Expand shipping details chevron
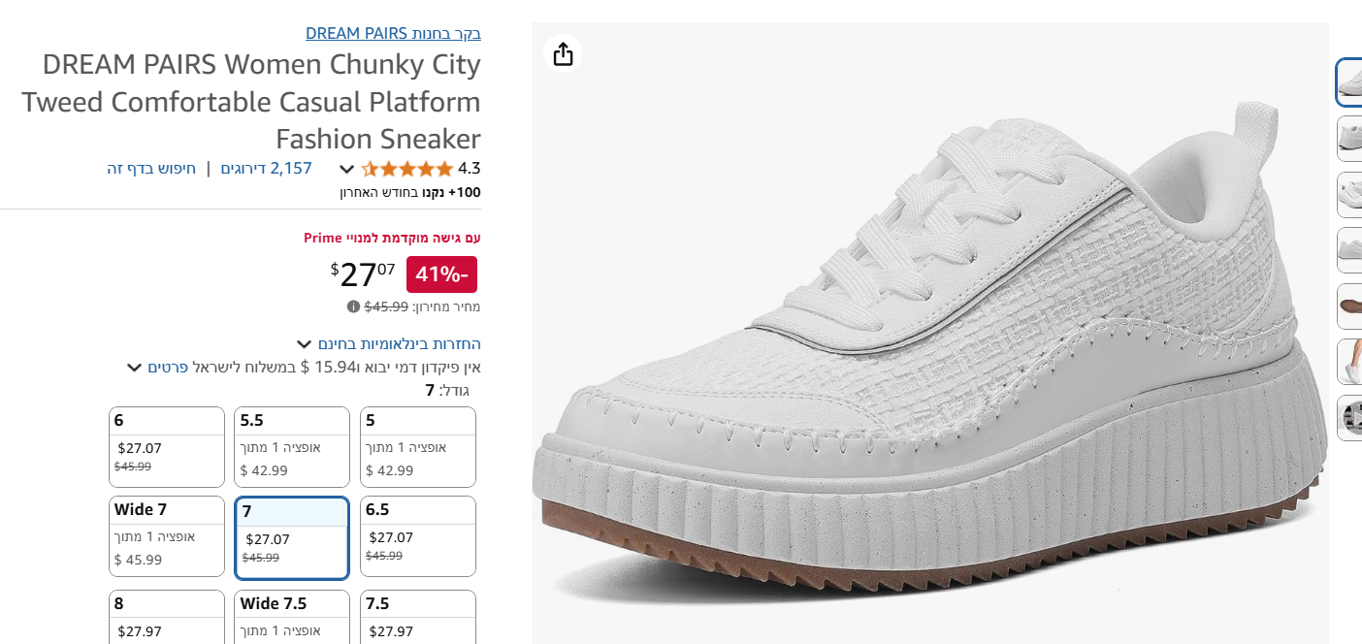Viewport: 1362px width, 644px height. pos(135,368)
